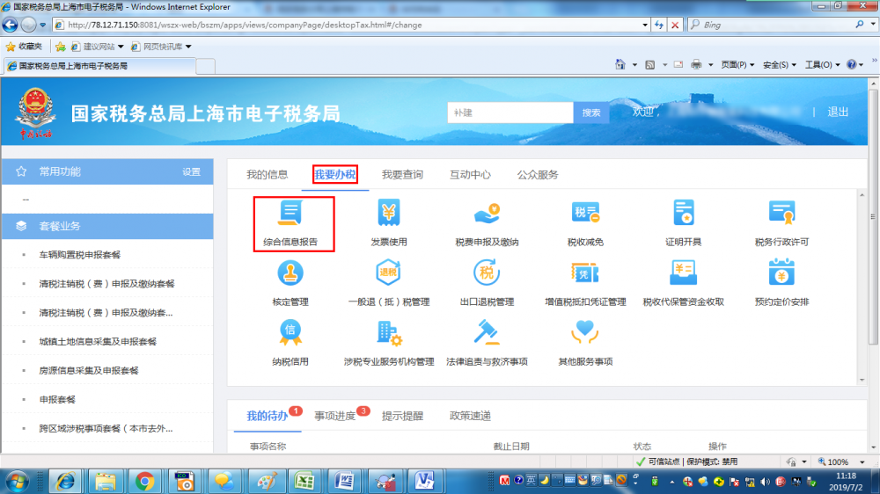Open the 安全(S) dropdown menu
Viewport: 880px width, 494px height.
(x=780, y=65)
